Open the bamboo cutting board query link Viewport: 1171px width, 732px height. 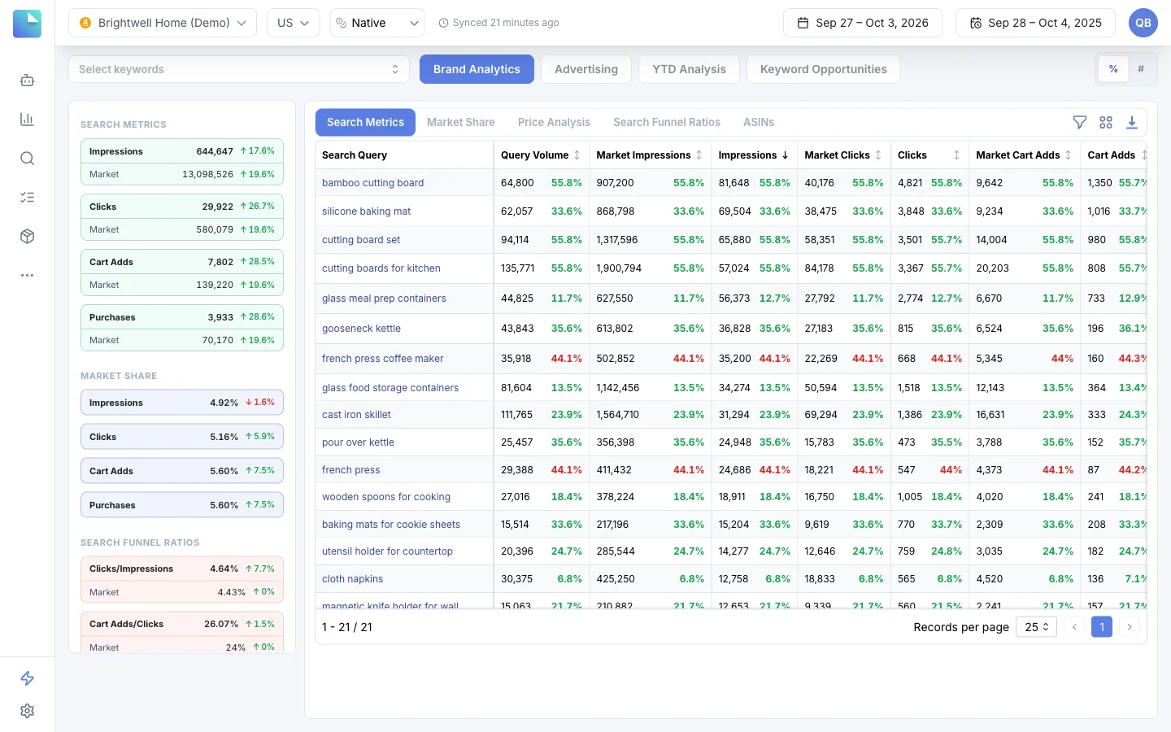tap(372, 183)
